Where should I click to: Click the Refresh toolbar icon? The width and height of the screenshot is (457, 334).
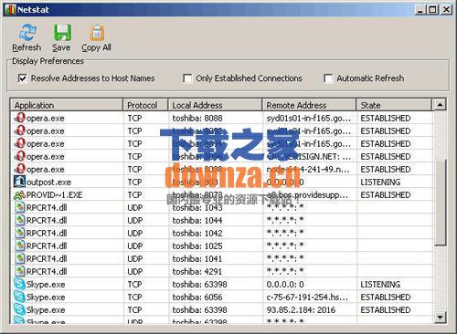[x=27, y=33]
